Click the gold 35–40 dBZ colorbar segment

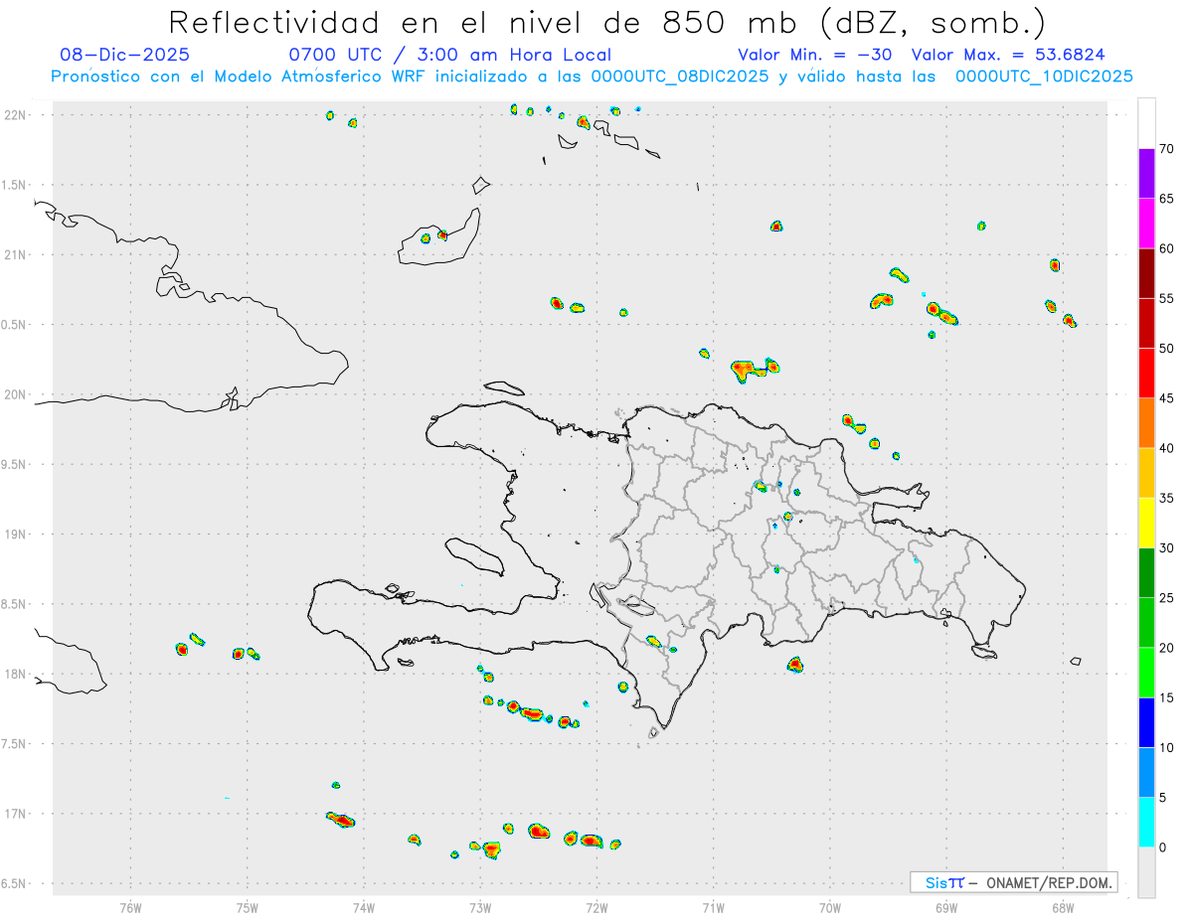[x=1146, y=473]
